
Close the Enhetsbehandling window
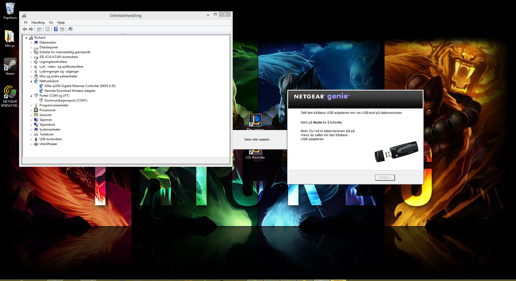tap(225, 15)
